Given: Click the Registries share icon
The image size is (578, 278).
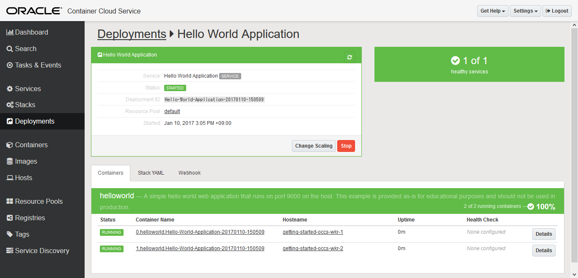Looking at the screenshot, I should click(10, 218).
